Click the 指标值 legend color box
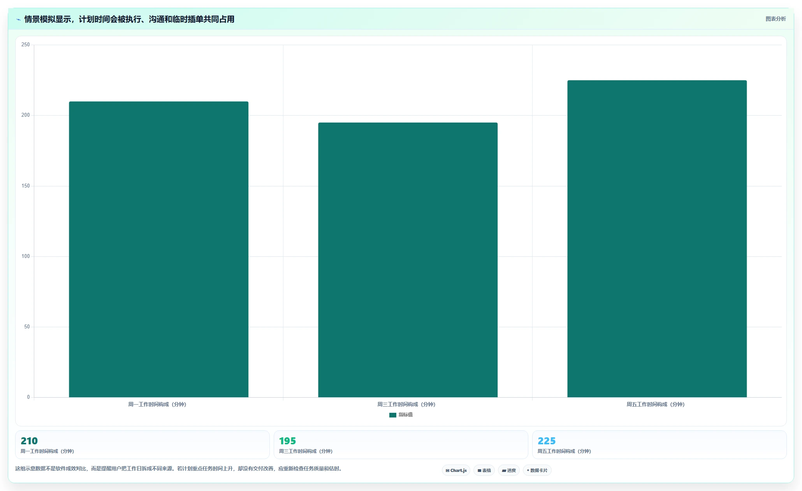802x491 pixels. (392, 415)
